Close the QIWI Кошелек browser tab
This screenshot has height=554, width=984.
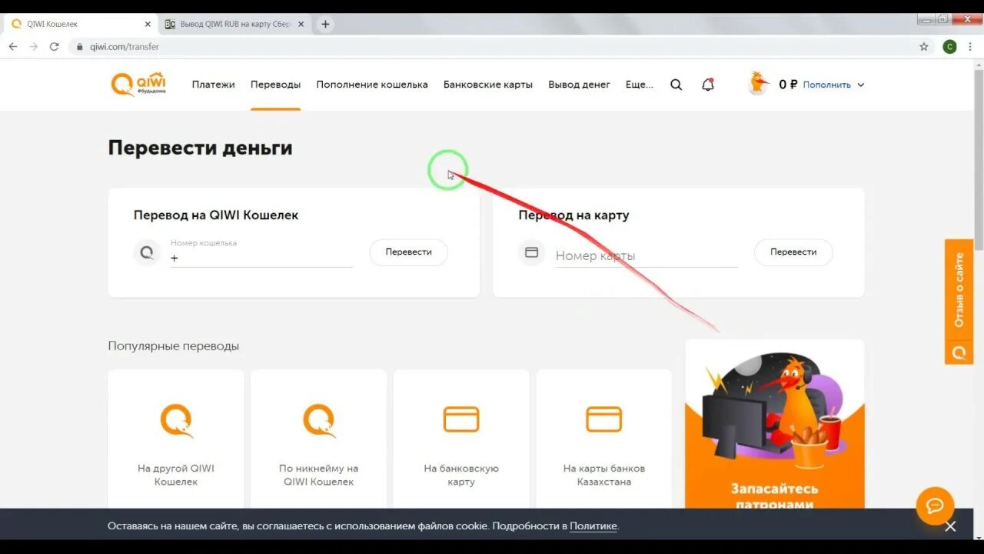pos(148,24)
